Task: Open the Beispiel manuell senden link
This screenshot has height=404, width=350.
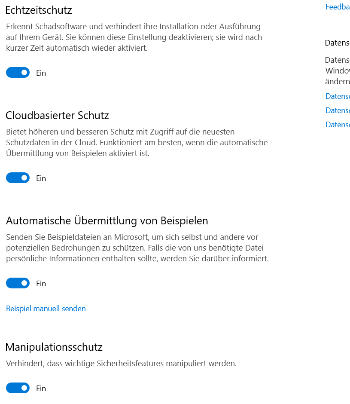Action: point(46,309)
